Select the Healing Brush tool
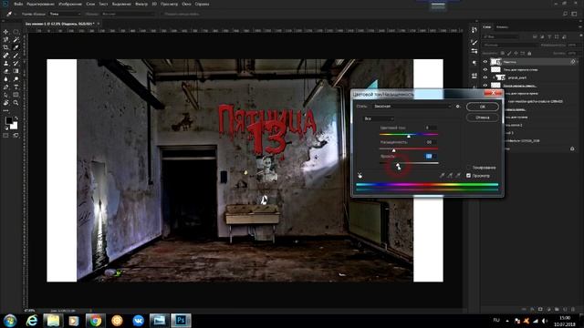 coord(6,55)
